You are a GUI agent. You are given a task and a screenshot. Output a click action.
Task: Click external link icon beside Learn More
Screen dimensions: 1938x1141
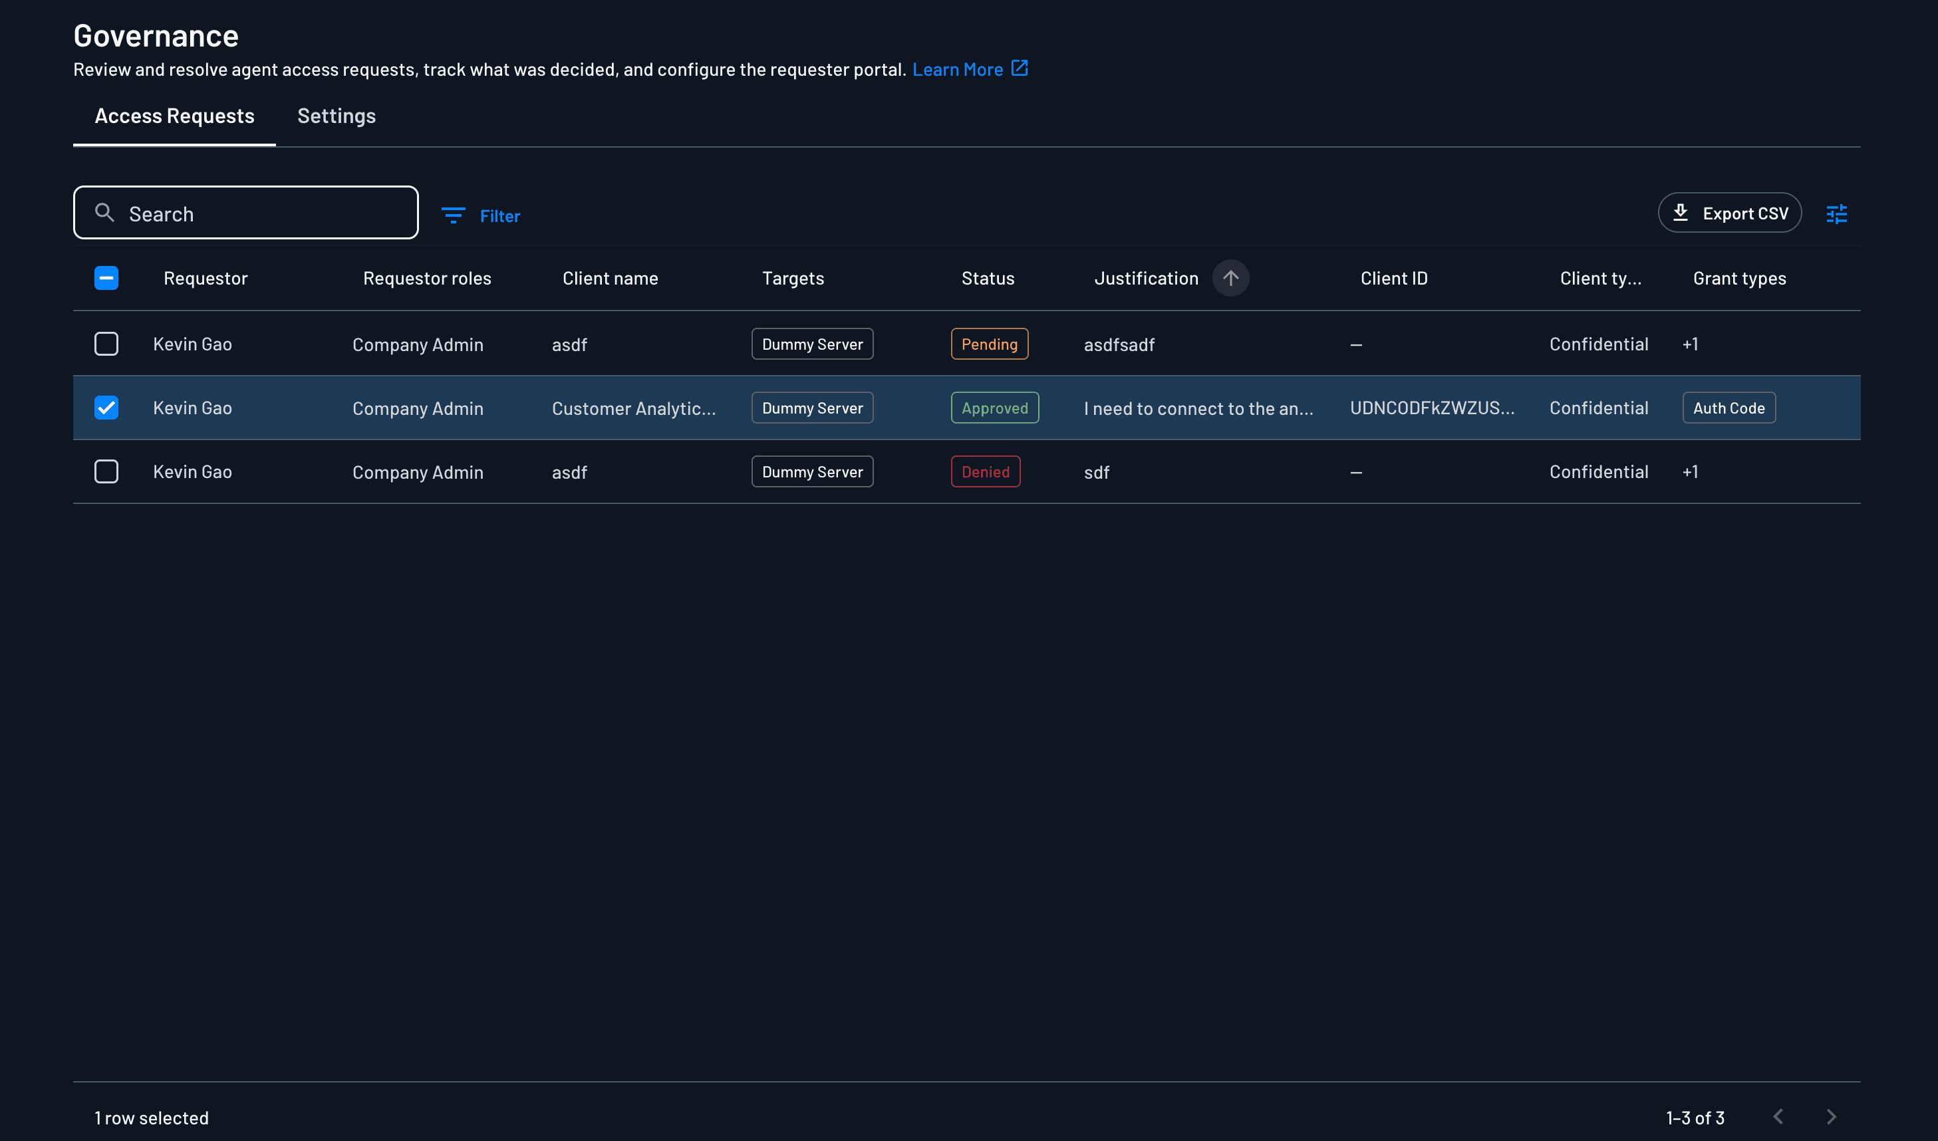(x=1019, y=68)
